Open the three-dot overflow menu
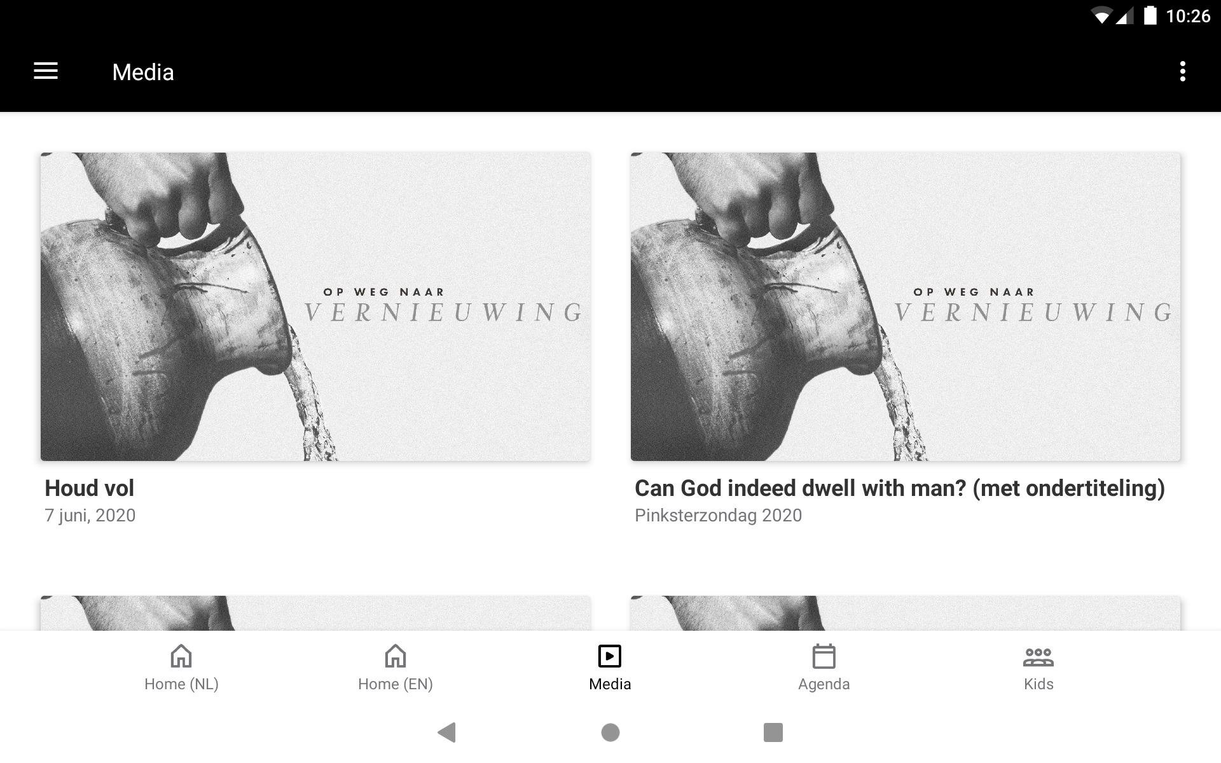Screen dimensions: 1221x763 [x=1182, y=71]
